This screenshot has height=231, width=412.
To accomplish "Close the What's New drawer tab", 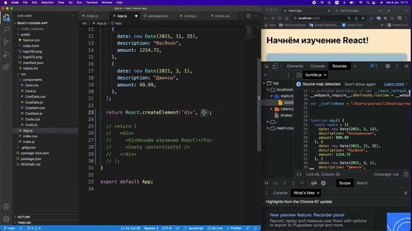I will coord(318,193).
